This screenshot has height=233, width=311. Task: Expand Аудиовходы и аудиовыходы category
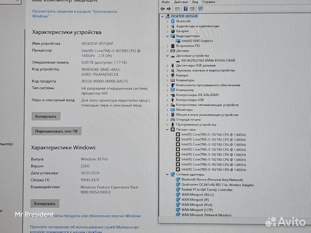[x=168, y=26]
